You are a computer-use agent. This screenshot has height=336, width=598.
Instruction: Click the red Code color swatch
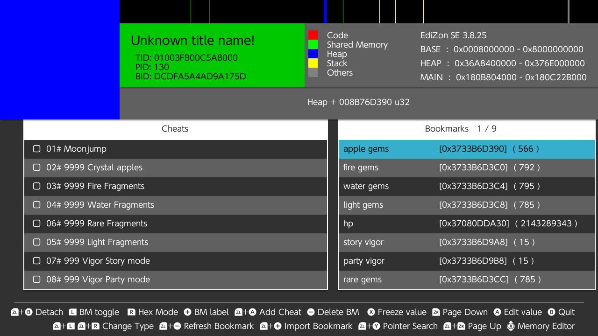[313, 35]
